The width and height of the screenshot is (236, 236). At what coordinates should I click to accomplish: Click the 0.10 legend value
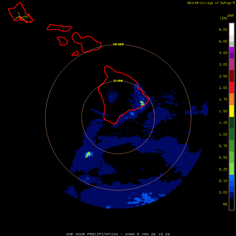[x=223, y=181]
